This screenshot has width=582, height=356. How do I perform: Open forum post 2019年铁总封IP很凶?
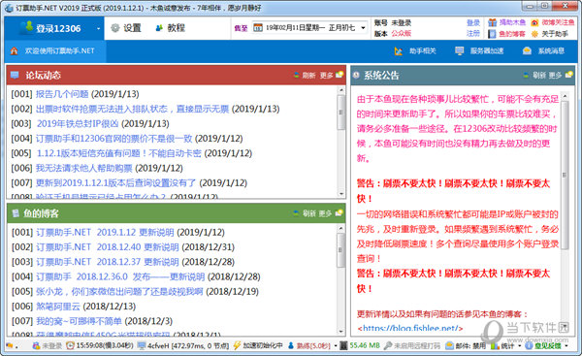(x=78, y=123)
